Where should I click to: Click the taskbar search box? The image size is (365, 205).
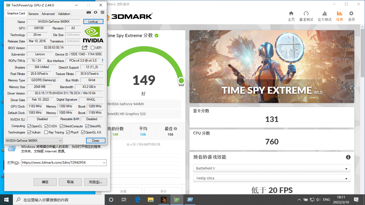pyautogui.click(x=58, y=200)
